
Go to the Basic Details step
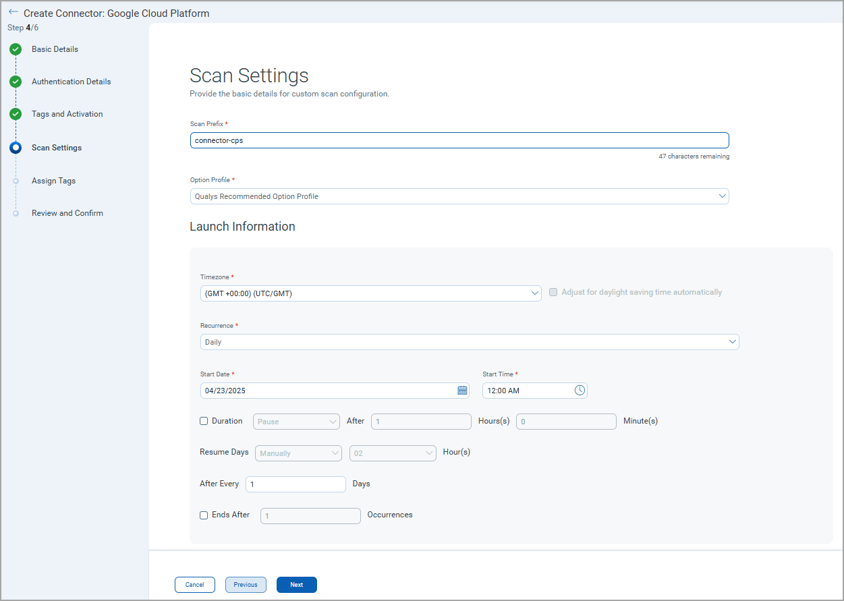point(55,49)
